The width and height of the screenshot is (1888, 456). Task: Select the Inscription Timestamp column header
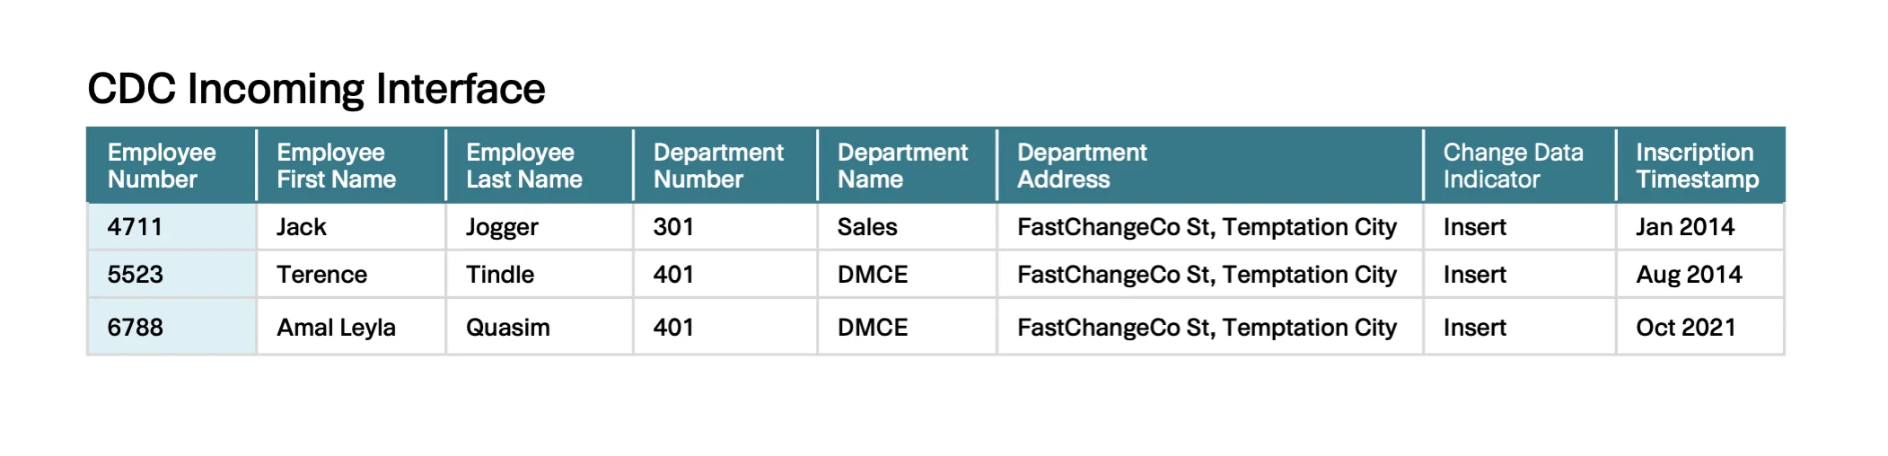(x=1697, y=166)
